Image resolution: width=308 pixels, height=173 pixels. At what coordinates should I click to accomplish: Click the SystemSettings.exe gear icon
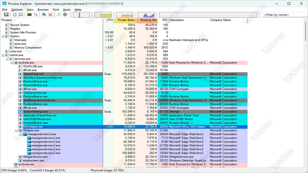pos(20,112)
